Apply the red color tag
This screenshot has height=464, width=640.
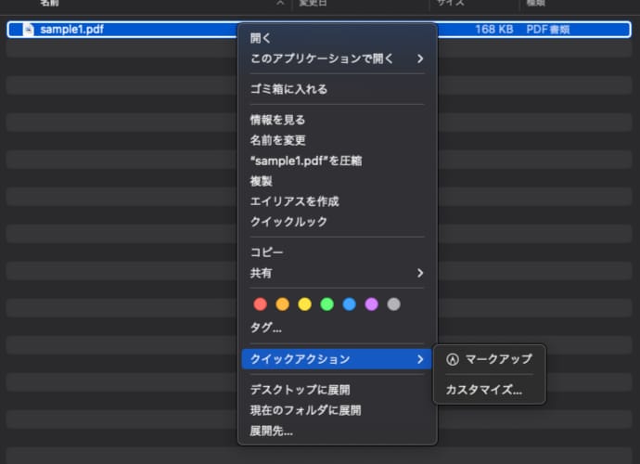[260, 304]
